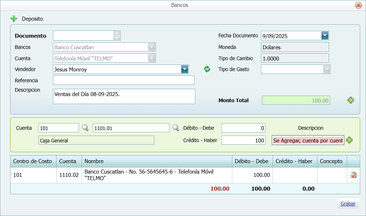The height and width of the screenshot is (216, 366).
Task: Click the green plus icon beside Deposito
Action: (x=14, y=18)
